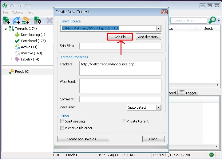This screenshot has width=222, height=159.
Task: Click the DHT: 304 nodes status text
Action: coord(65,155)
